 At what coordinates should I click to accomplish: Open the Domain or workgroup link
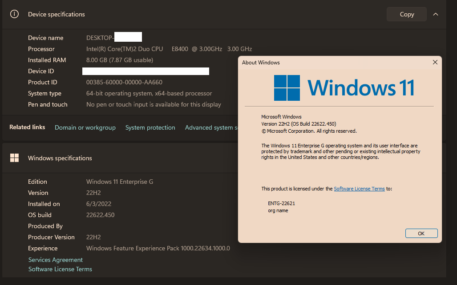(85, 127)
